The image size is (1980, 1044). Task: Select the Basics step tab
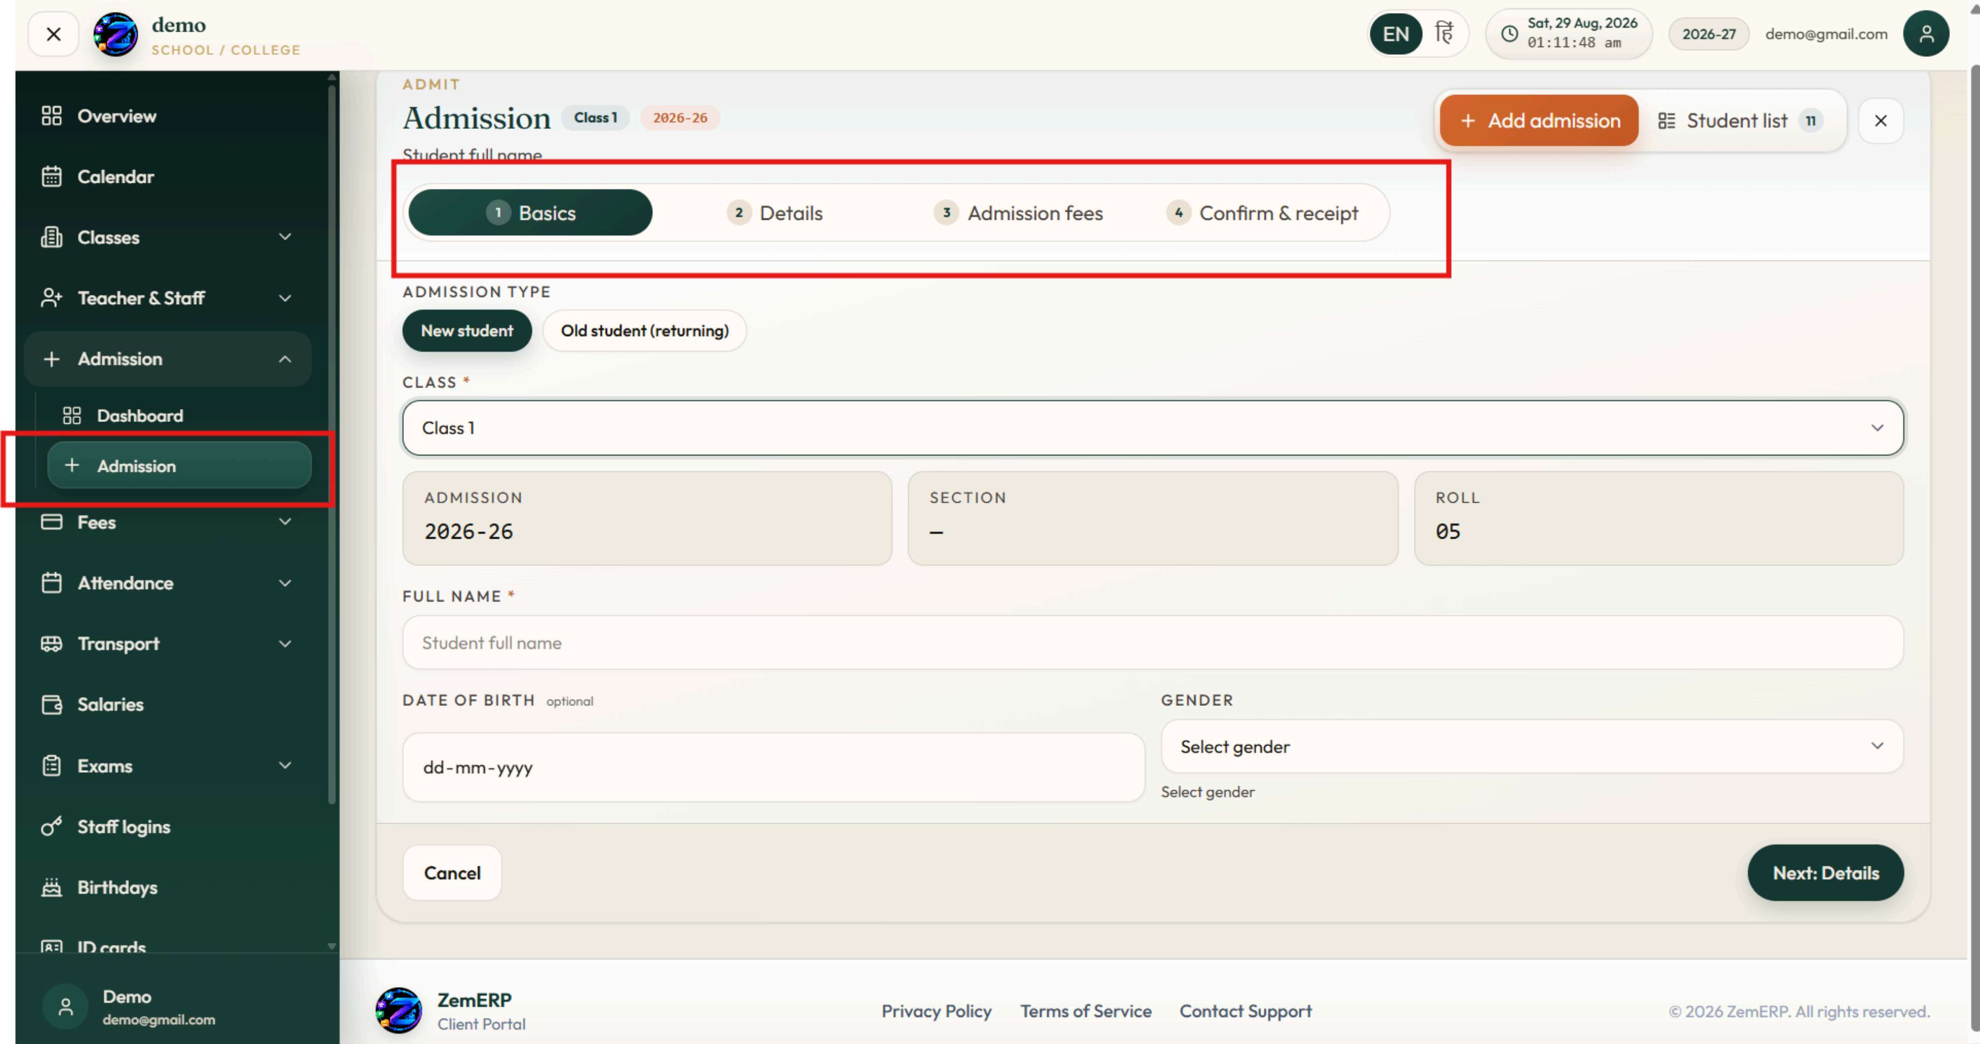[x=530, y=213]
